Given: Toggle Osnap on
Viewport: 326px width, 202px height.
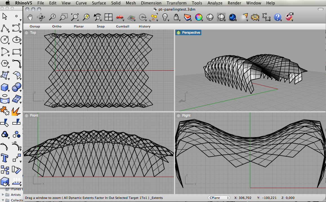Looking at the screenshot, I should coord(35,26).
